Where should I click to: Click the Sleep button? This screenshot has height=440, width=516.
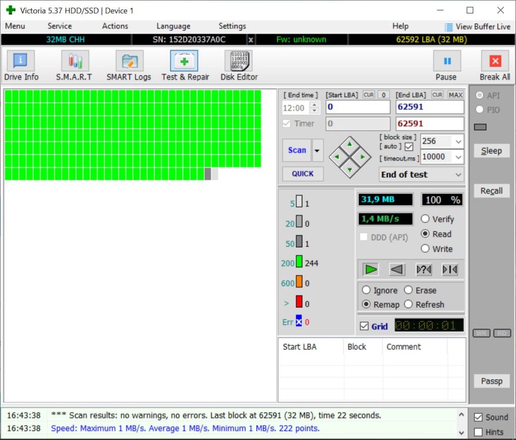pyautogui.click(x=492, y=151)
